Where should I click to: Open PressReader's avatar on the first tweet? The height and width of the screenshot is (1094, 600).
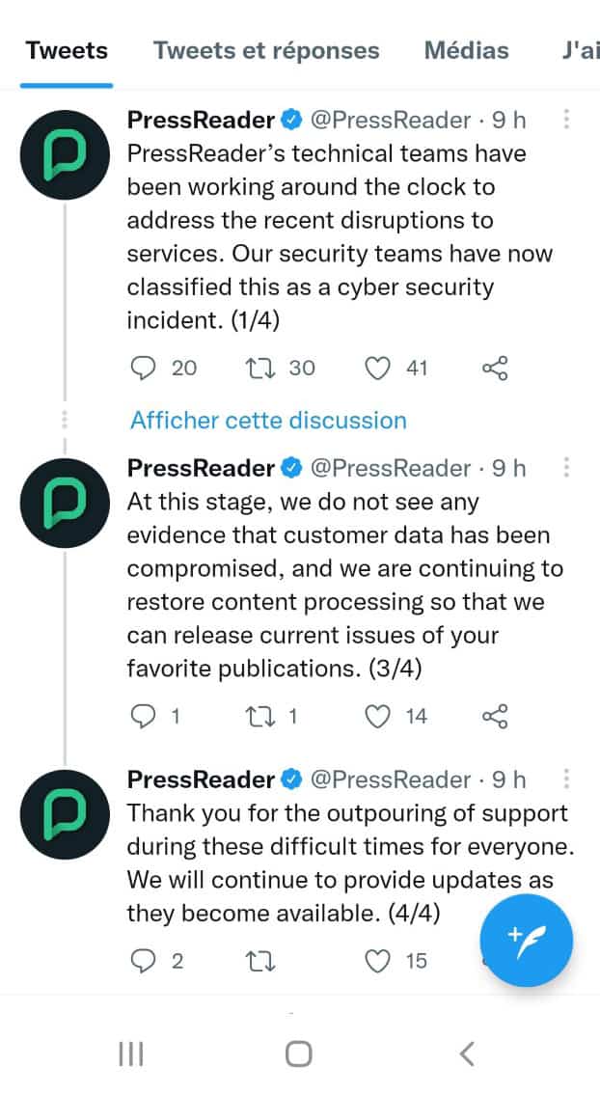click(x=65, y=154)
